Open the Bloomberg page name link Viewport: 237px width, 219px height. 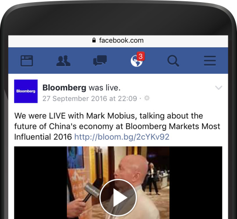tap(65, 88)
